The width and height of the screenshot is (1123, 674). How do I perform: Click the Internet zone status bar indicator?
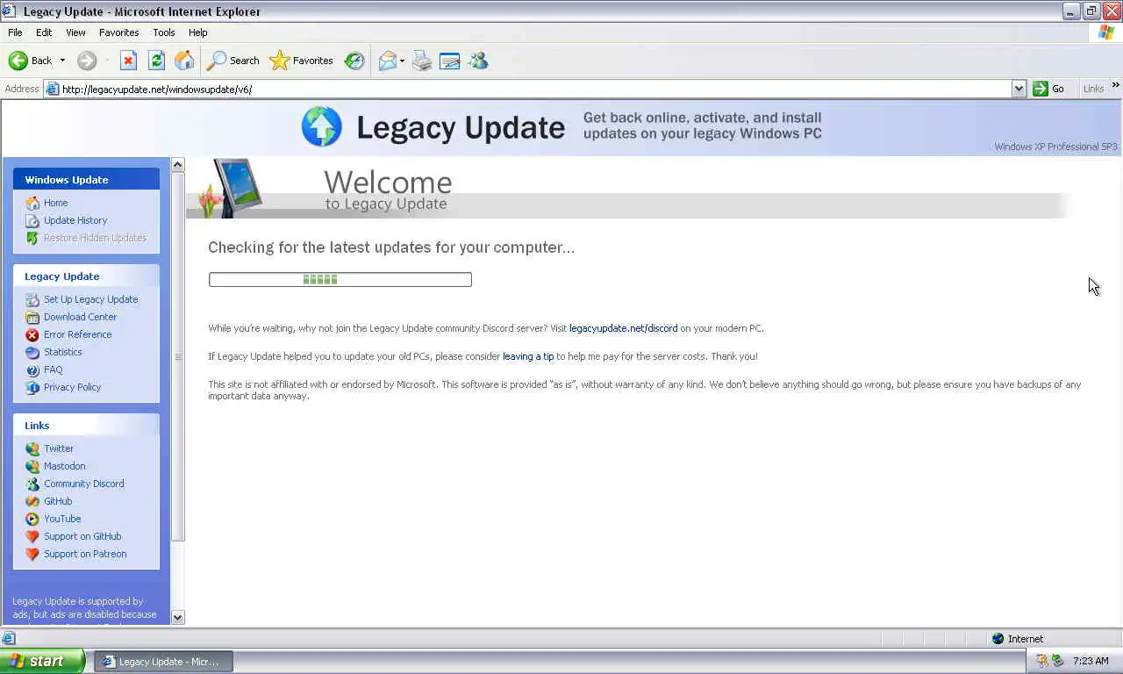tap(1018, 639)
